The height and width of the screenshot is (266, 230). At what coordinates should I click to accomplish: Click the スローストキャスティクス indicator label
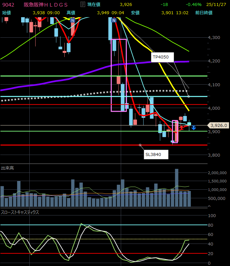pos(20,212)
